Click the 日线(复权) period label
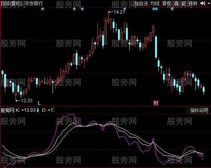Screen dimensions: 211x168 (12, 3)
